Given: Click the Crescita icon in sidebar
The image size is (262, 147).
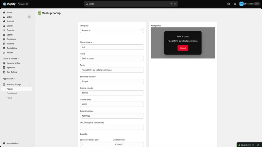Looking at the screenshot, I should coord(4,30).
